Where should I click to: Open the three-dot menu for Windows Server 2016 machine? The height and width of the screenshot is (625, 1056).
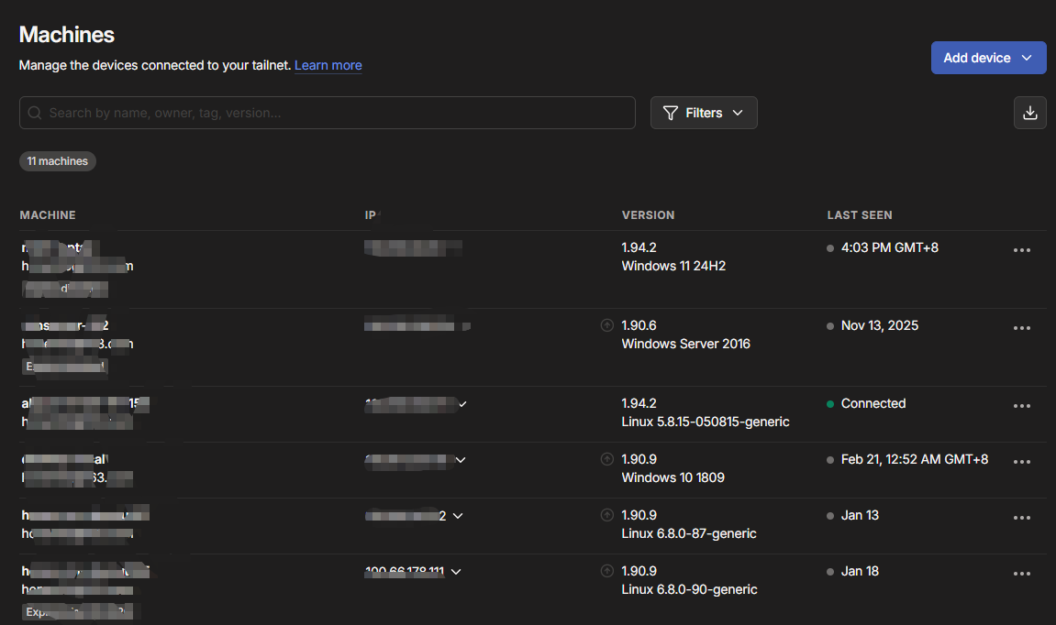click(1021, 328)
